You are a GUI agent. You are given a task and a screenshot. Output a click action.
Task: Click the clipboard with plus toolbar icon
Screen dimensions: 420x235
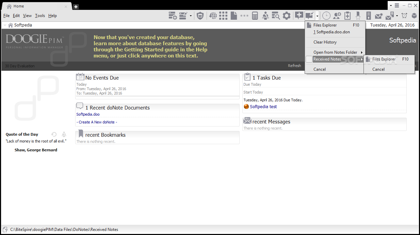[348, 16]
